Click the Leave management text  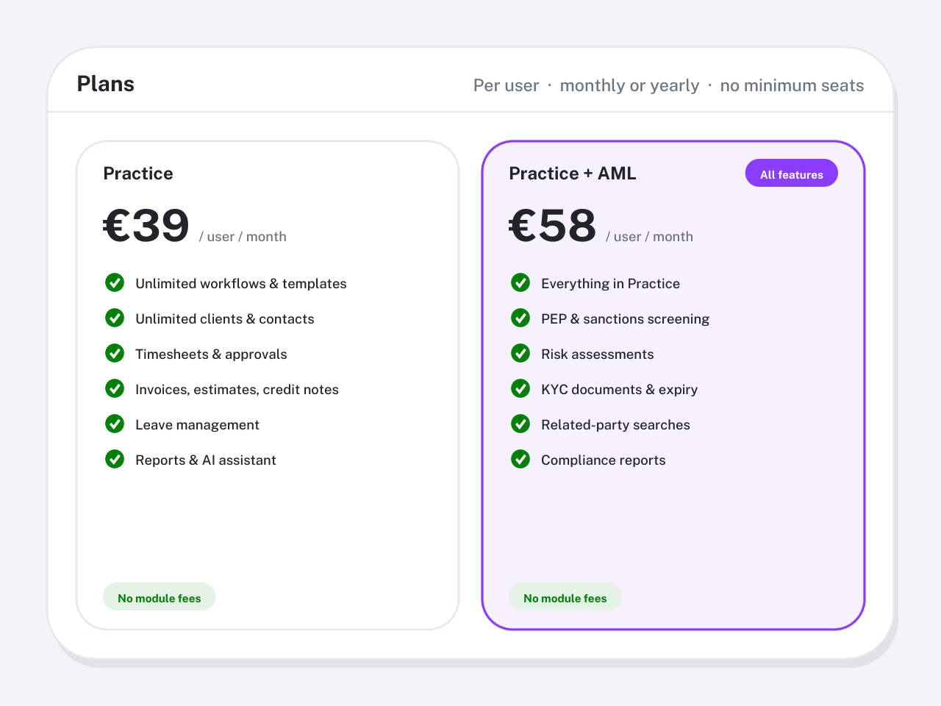point(197,425)
